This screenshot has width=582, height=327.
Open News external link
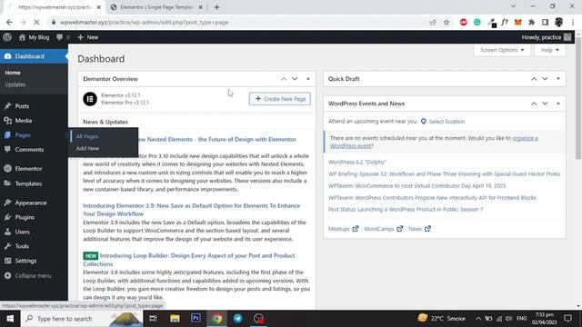click(x=419, y=229)
